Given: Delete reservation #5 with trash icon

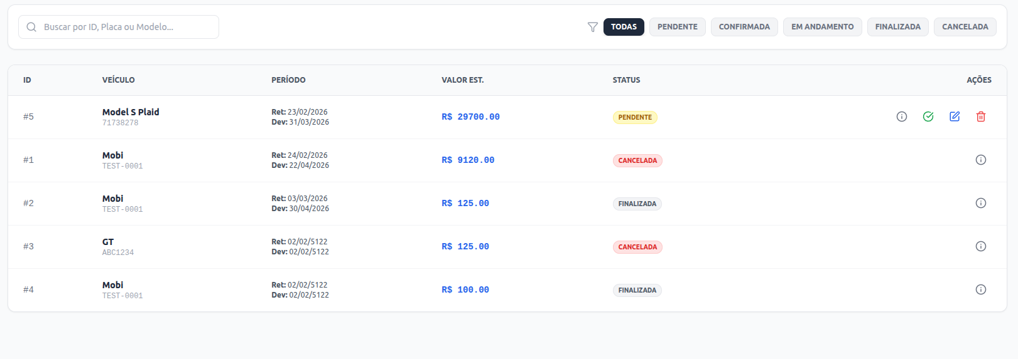Looking at the screenshot, I should [981, 117].
